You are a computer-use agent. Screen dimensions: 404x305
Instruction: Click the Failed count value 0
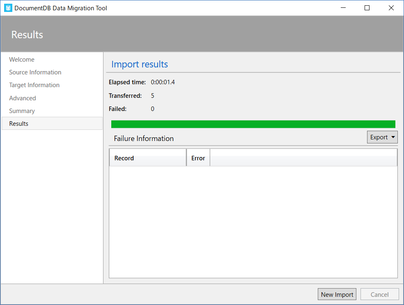click(x=153, y=109)
